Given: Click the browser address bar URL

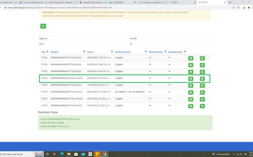Looking at the screenshot, I should pos(59,7).
